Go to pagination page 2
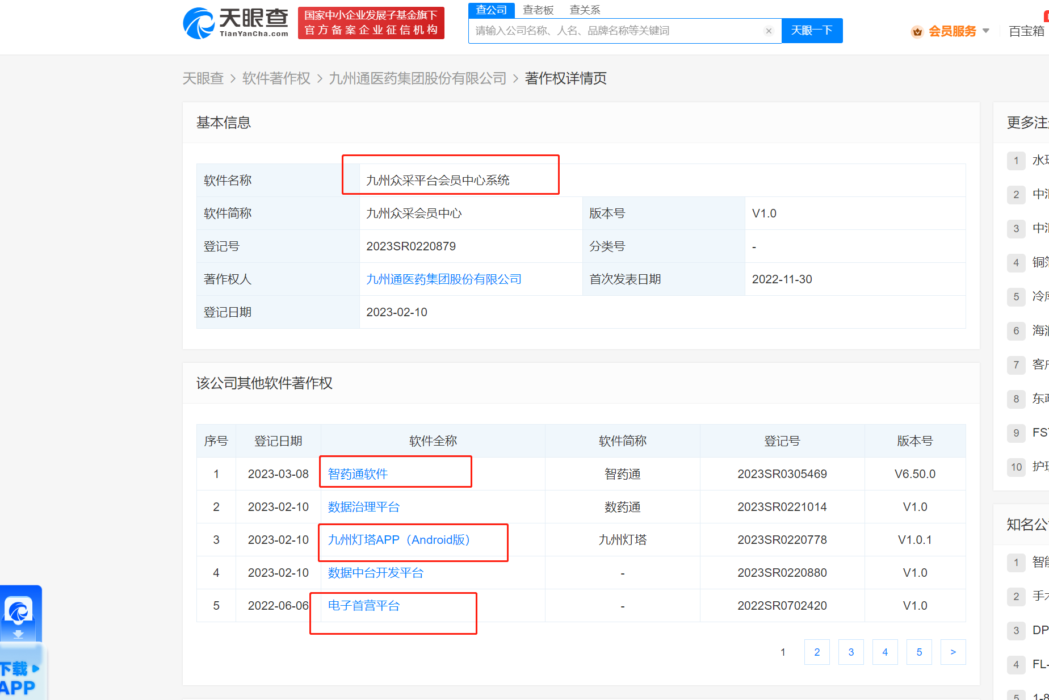 click(817, 652)
